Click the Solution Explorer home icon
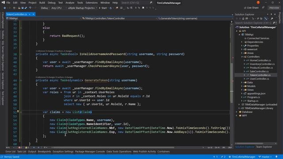 tap(243, 19)
